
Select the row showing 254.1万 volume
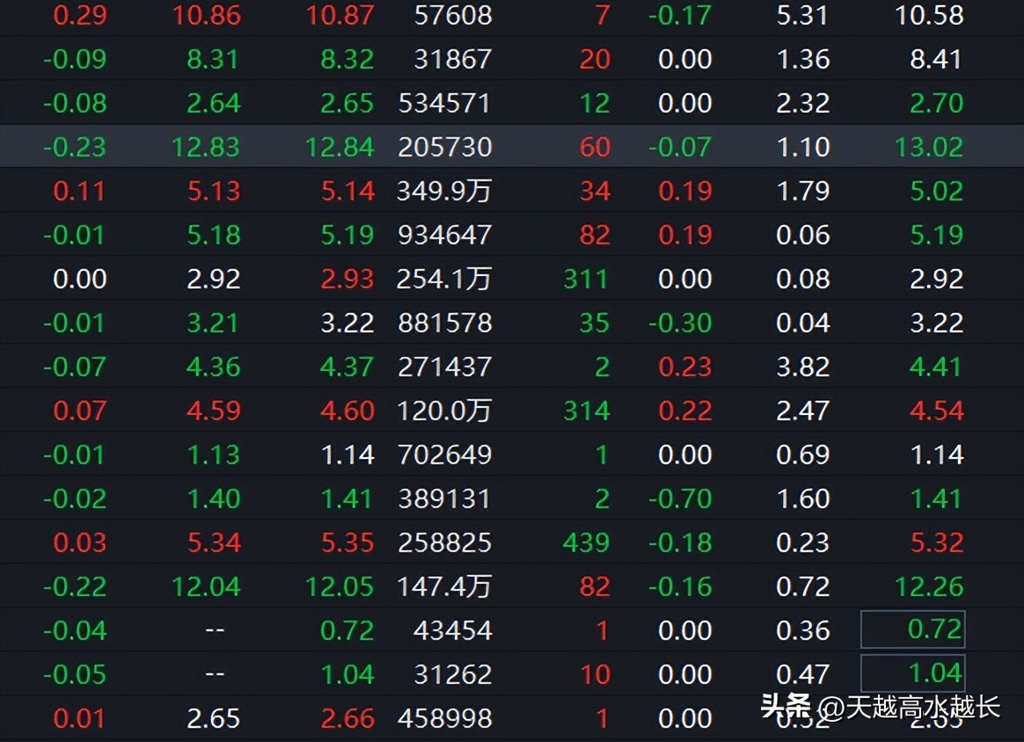pyautogui.click(x=443, y=279)
